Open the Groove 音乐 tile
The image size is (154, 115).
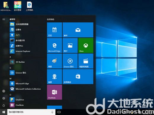click(70, 61)
